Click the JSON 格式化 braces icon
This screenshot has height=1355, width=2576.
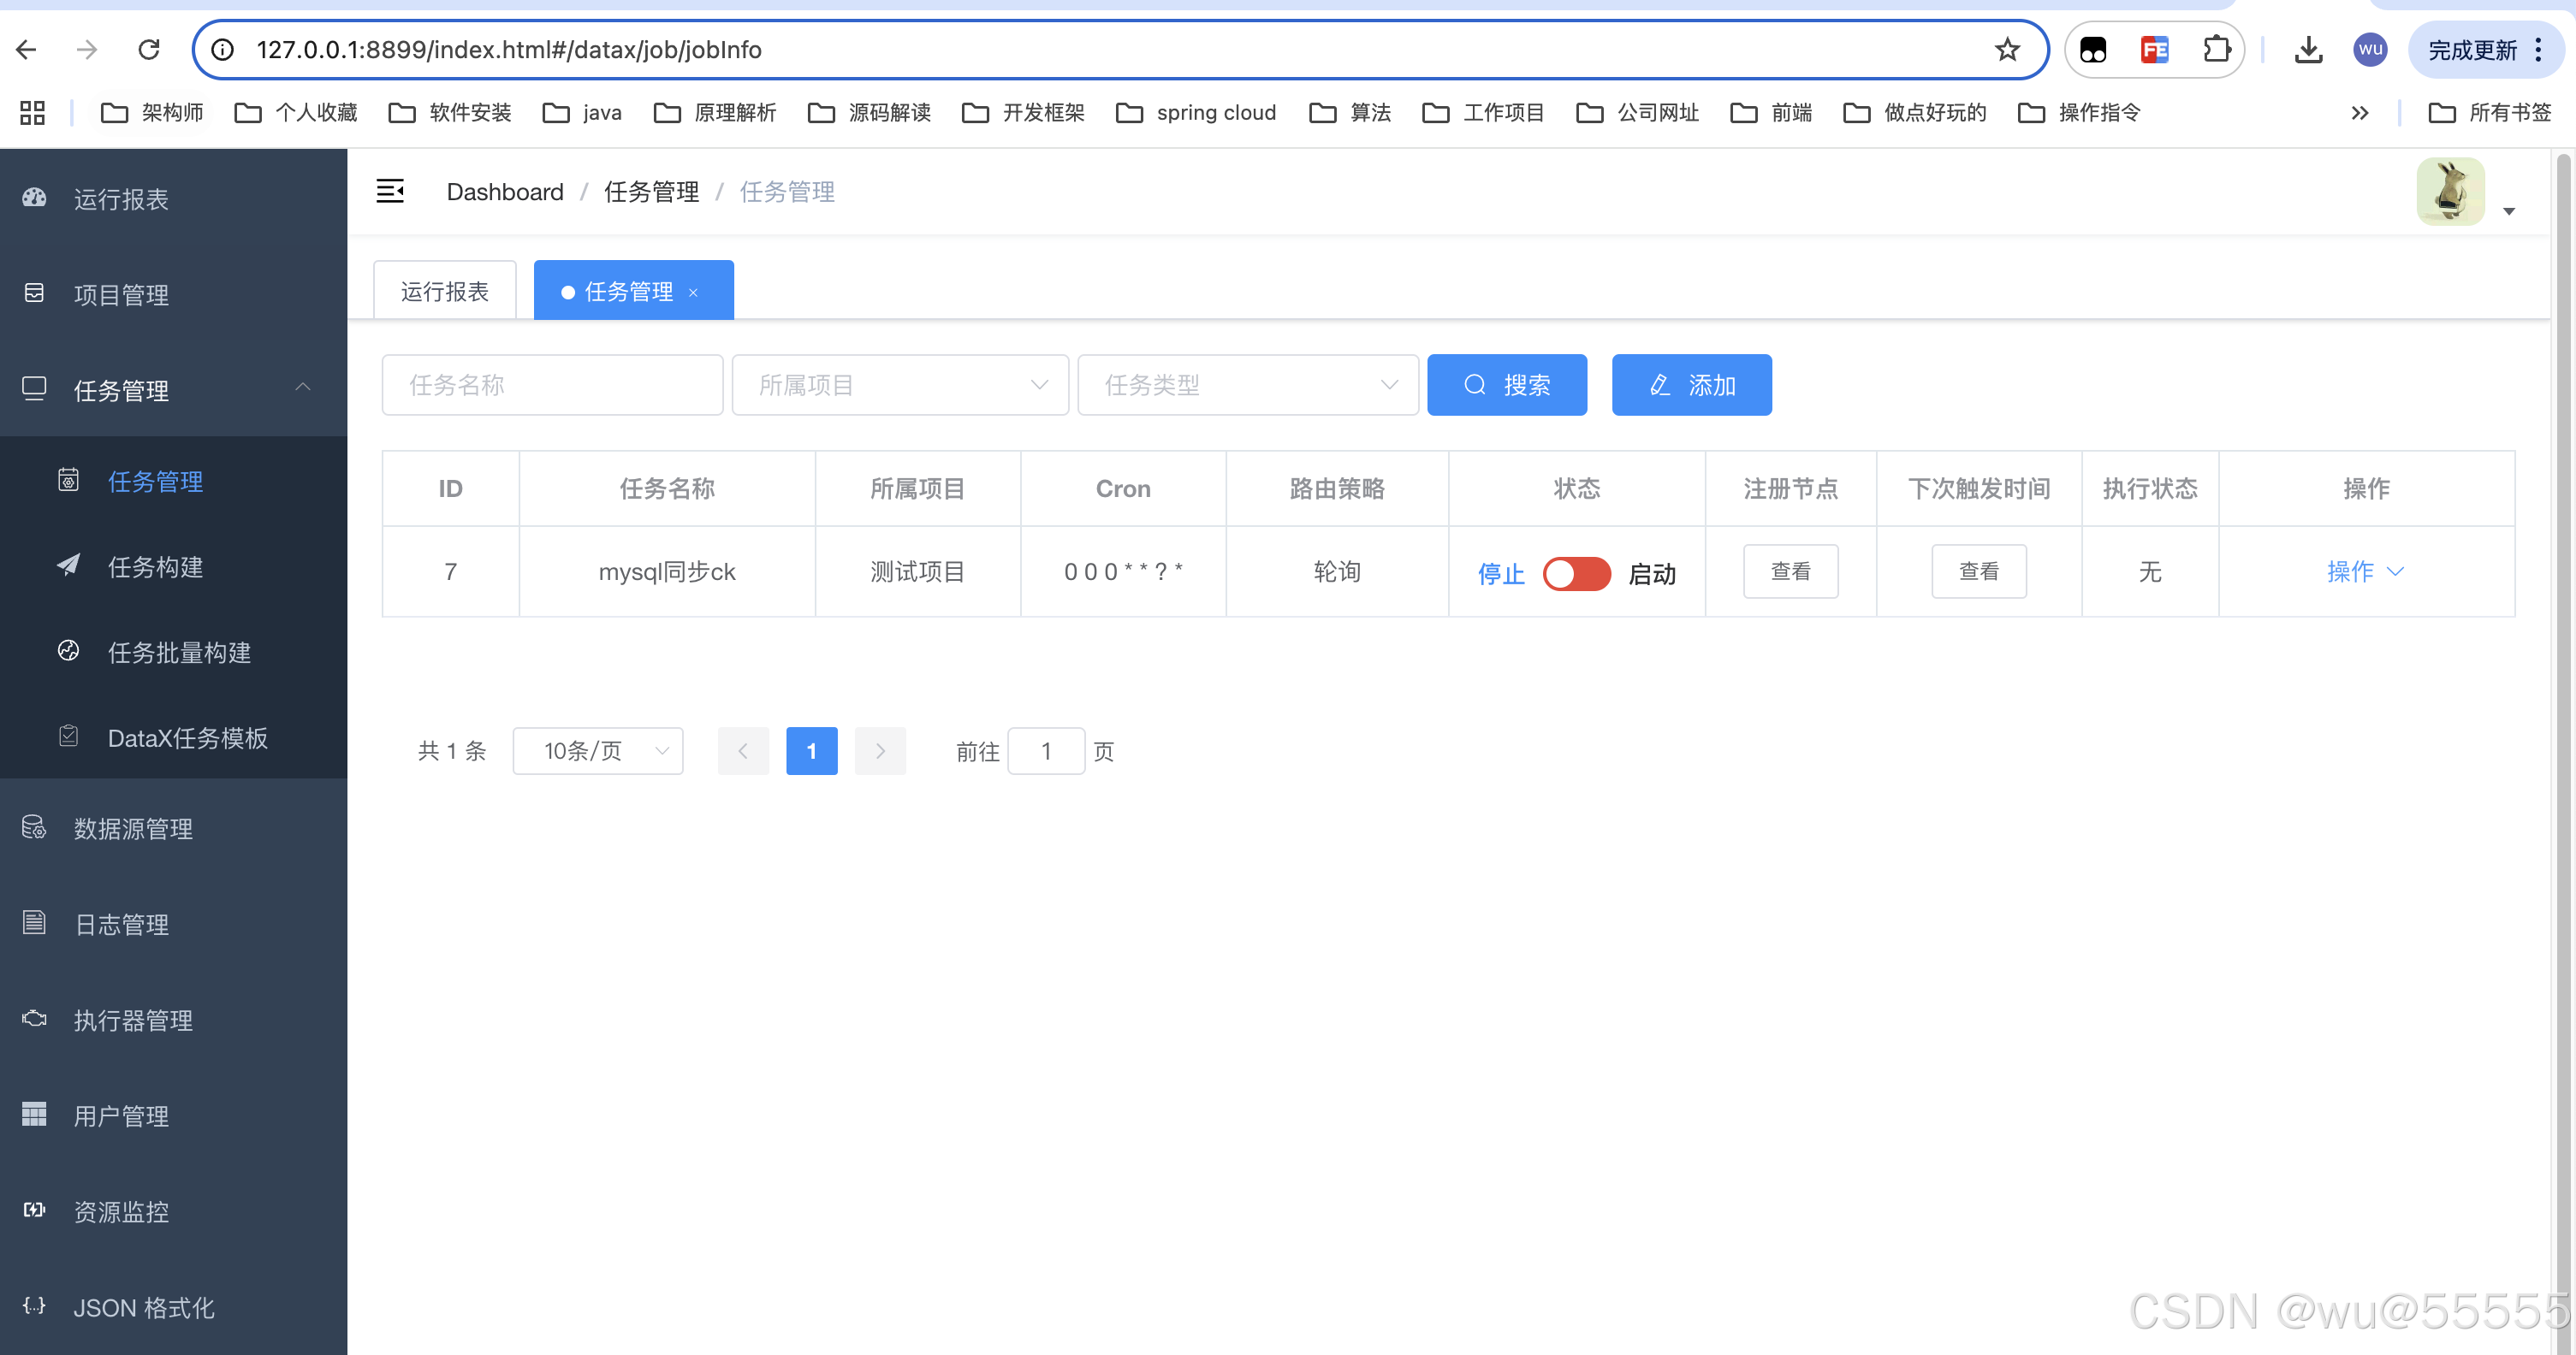pyautogui.click(x=34, y=1306)
